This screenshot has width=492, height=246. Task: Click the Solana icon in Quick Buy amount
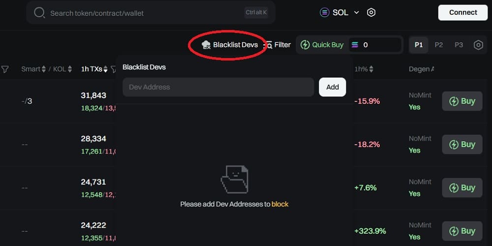click(x=354, y=45)
